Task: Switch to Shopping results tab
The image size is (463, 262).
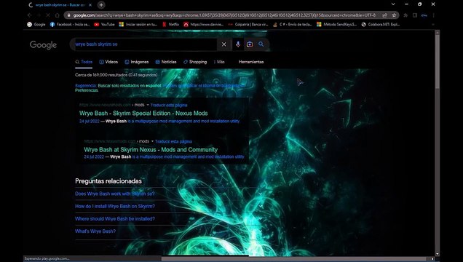Action: 195,62
